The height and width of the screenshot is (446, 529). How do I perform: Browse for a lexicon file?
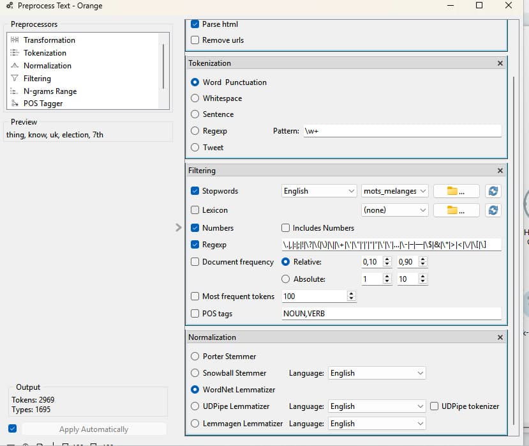[456, 210]
